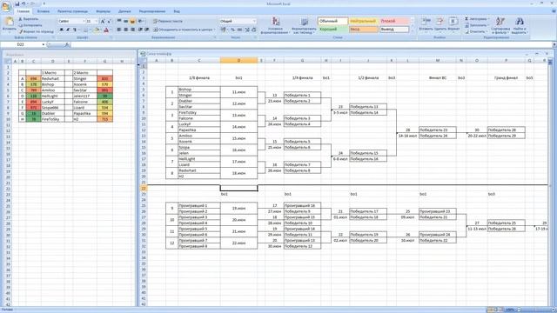Click the formula bar input field
Viewport: 557px width, 313px height.
click(311, 44)
